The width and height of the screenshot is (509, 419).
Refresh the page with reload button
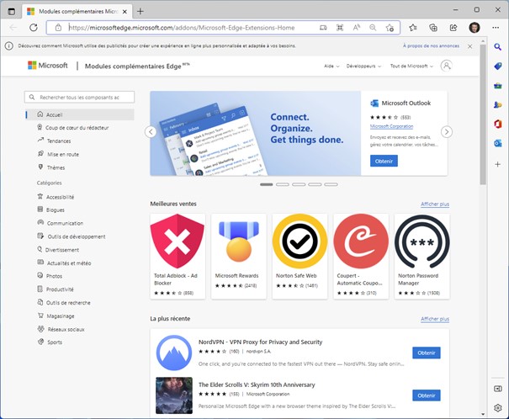coord(34,27)
